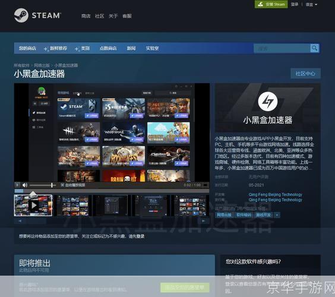Click the store search input field
The image size is (335, 297).
282,48
